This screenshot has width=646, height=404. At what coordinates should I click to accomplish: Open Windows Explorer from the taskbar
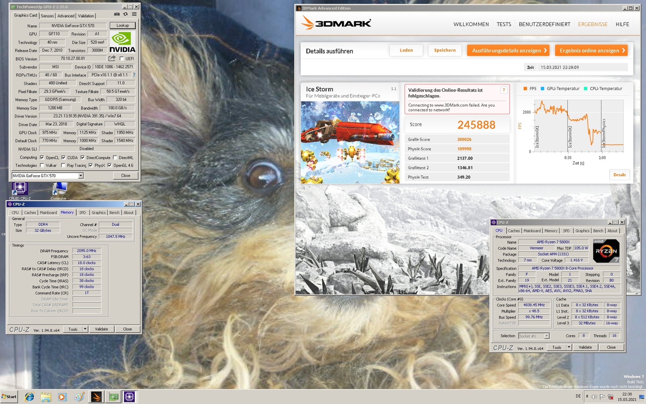pos(46,397)
